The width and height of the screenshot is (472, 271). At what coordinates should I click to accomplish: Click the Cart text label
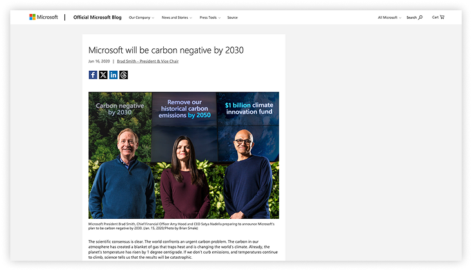tap(435, 17)
